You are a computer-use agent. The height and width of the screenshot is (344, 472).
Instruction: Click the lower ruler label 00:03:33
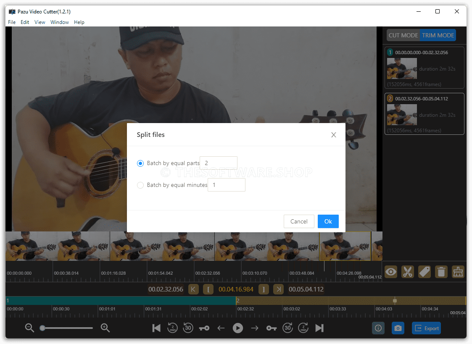pos(338,309)
